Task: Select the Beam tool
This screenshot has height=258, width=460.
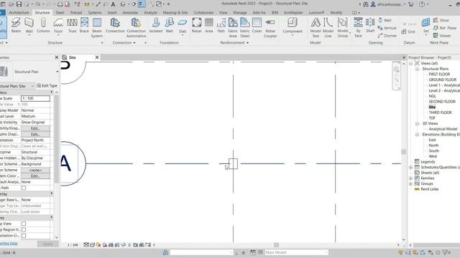Action: 16,26
